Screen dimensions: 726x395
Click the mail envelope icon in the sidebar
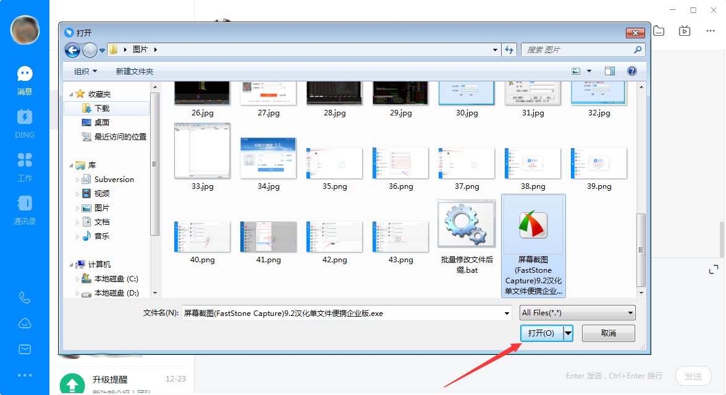(25, 349)
